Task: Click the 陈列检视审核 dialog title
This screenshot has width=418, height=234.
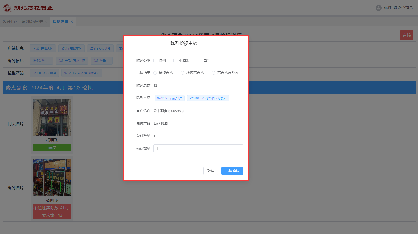Action: (x=184, y=43)
